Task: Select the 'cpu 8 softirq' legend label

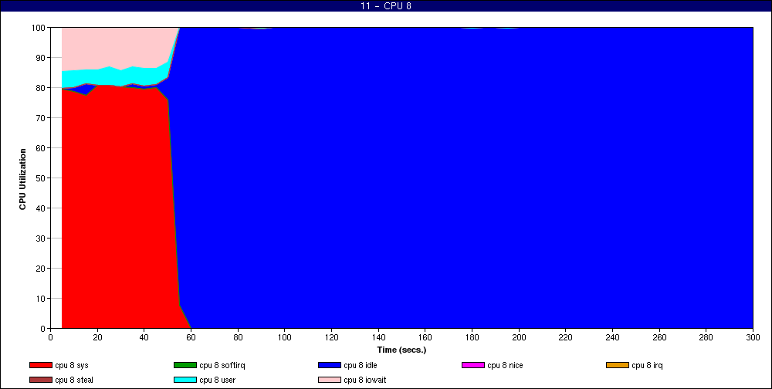Action: coord(222,365)
